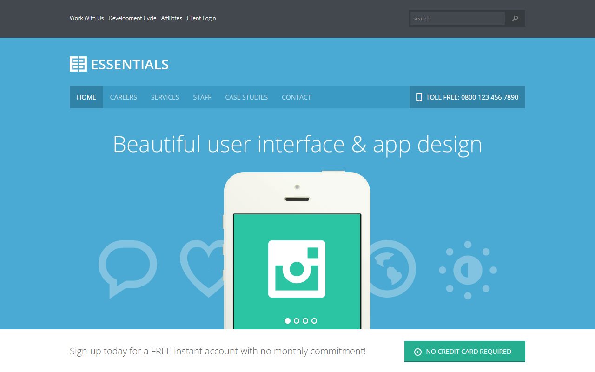This screenshot has width=595, height=372.
Task: Go to the Services menu item
Action: click(165, 97)
